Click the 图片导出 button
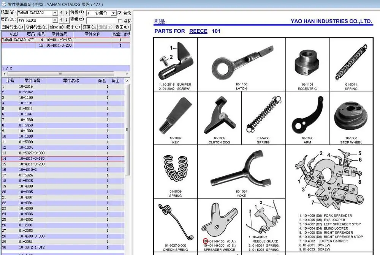The image size is (380, 255). click(x=13, y=27)
